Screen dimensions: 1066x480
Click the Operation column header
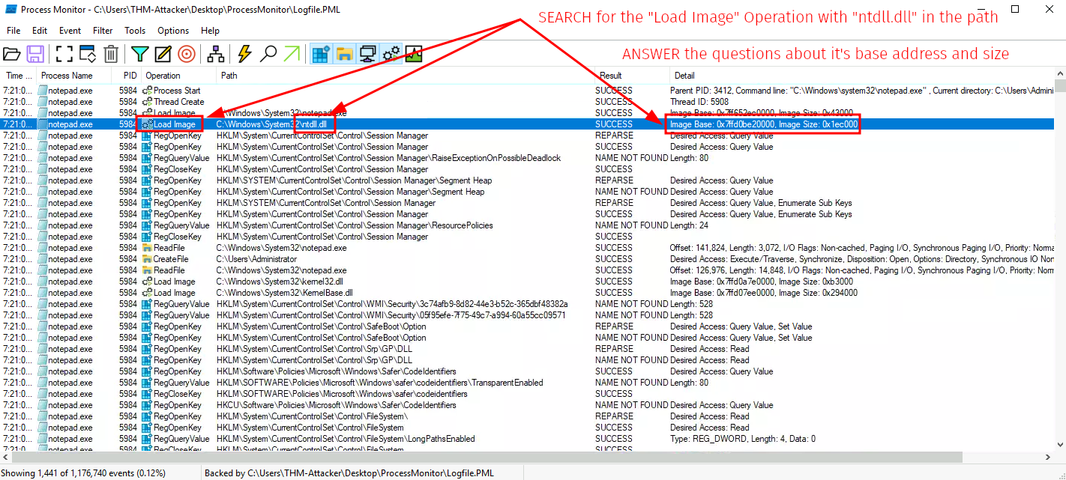(163, 76)
